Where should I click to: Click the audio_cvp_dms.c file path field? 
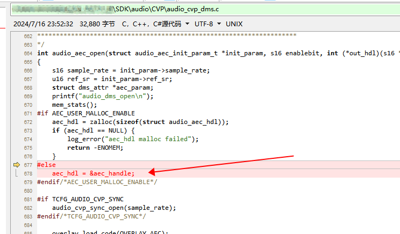point(205,10)
